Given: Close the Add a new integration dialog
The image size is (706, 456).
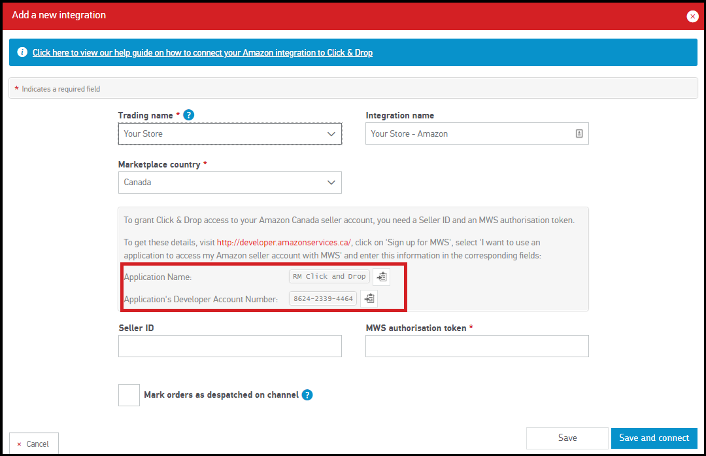Looking at the screenshot, I should point(692,16).
